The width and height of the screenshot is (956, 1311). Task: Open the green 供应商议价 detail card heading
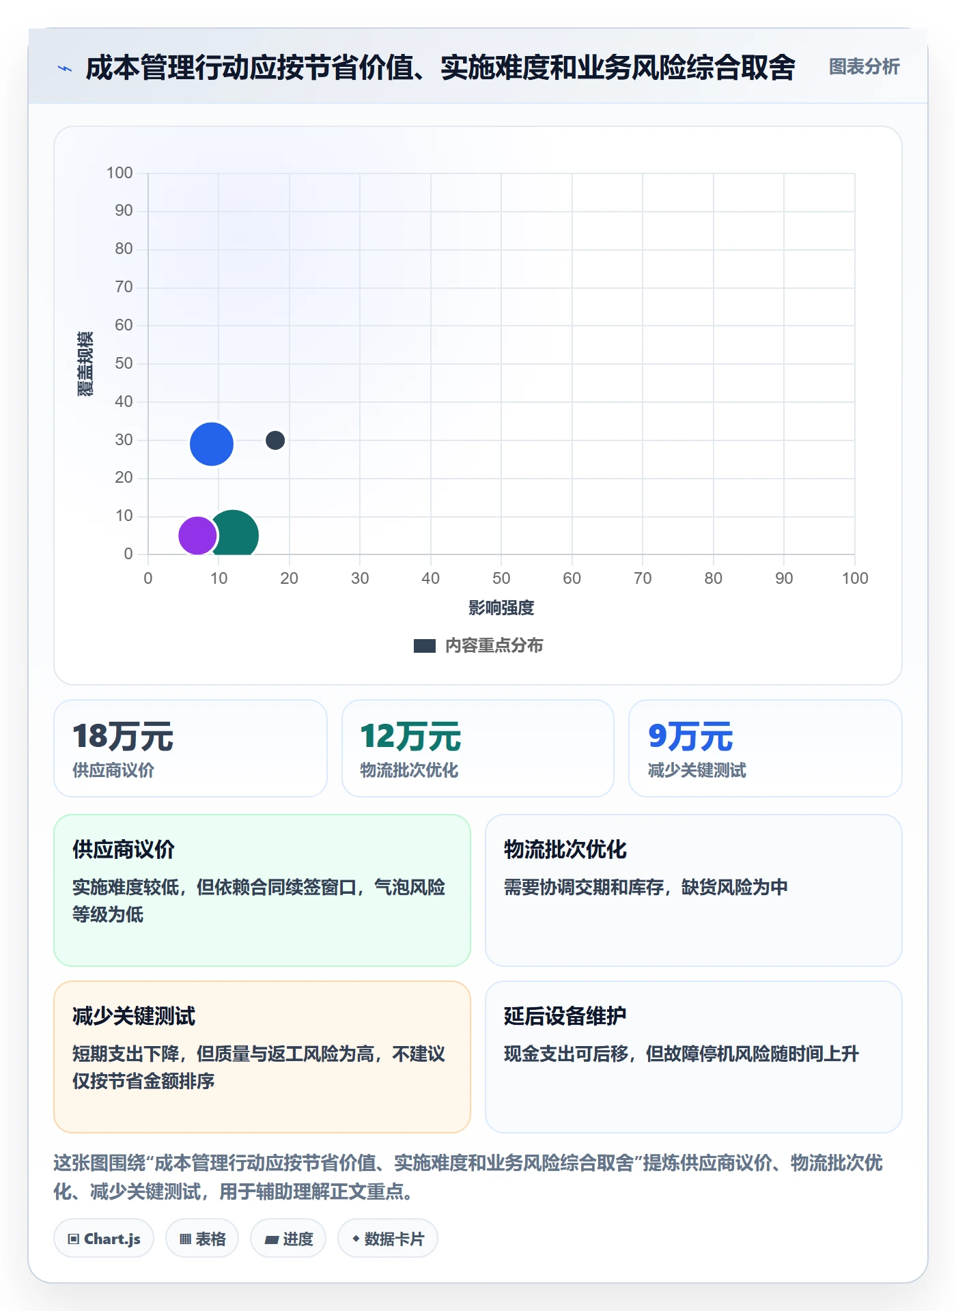click(x=124, y=849)
